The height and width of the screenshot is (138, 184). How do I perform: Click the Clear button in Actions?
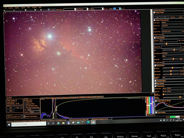tap(11, 108)
